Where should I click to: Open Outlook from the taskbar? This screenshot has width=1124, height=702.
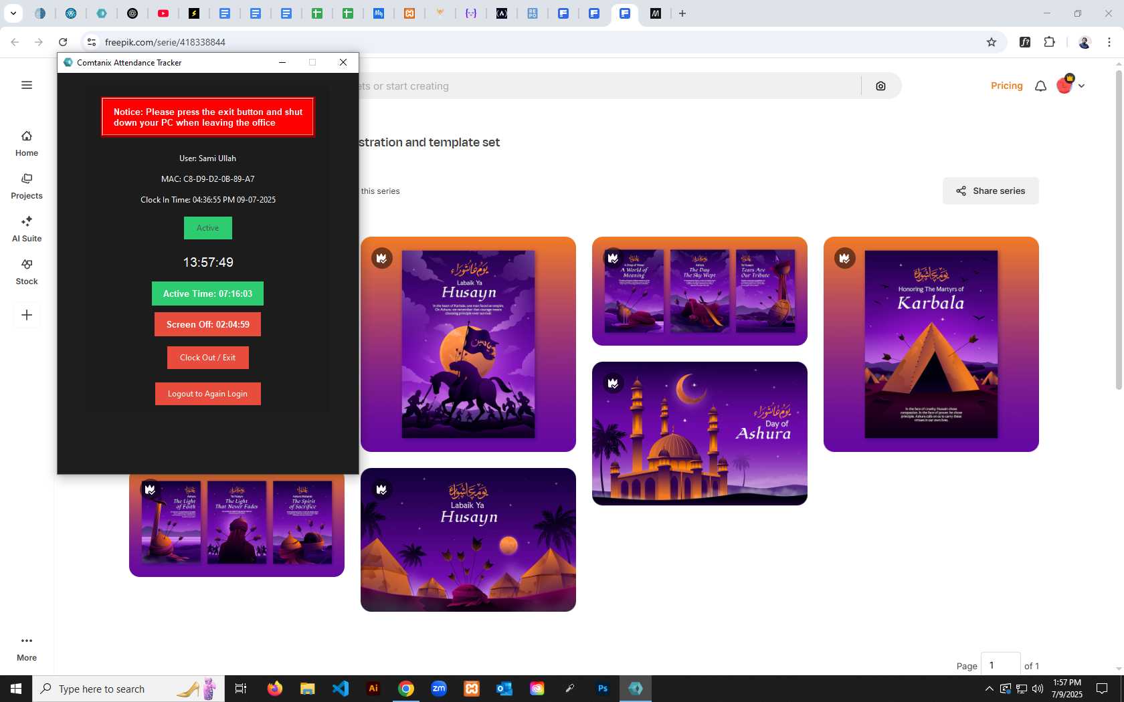click(x=504, y=689)
